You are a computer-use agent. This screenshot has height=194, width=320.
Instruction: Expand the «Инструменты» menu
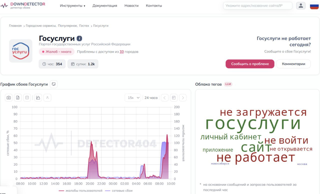72,5
